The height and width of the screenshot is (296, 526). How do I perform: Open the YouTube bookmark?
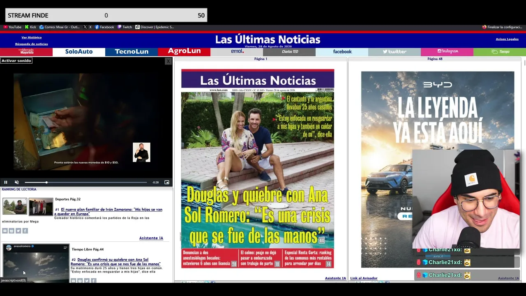tap(12, 27)
